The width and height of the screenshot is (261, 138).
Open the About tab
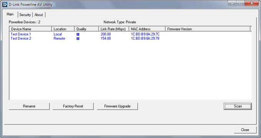38,15
